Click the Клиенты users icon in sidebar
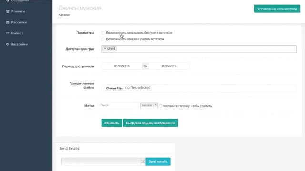This screenshot has width=305, height=171. (8, 11)
